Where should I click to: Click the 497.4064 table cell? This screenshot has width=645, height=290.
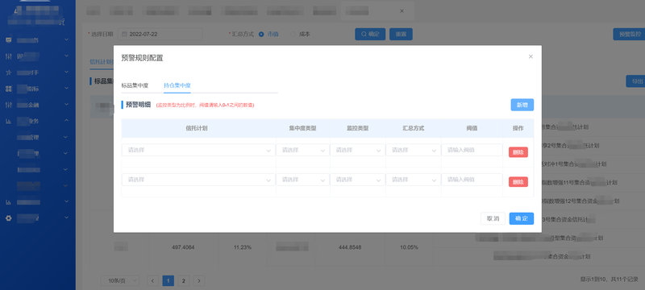tap(183, 247)
